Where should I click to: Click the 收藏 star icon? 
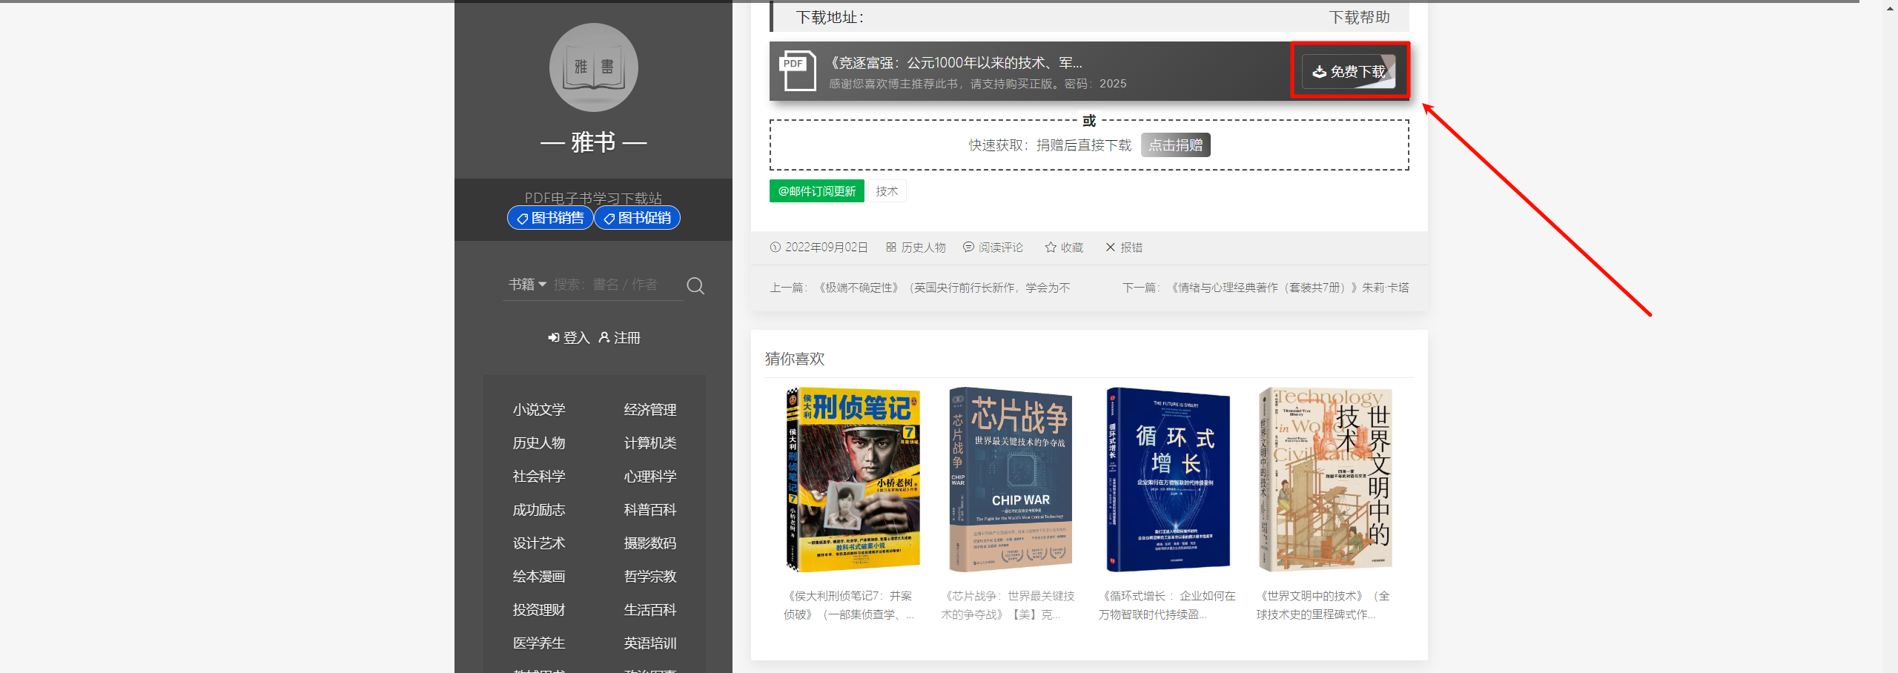coord(1050,248)
